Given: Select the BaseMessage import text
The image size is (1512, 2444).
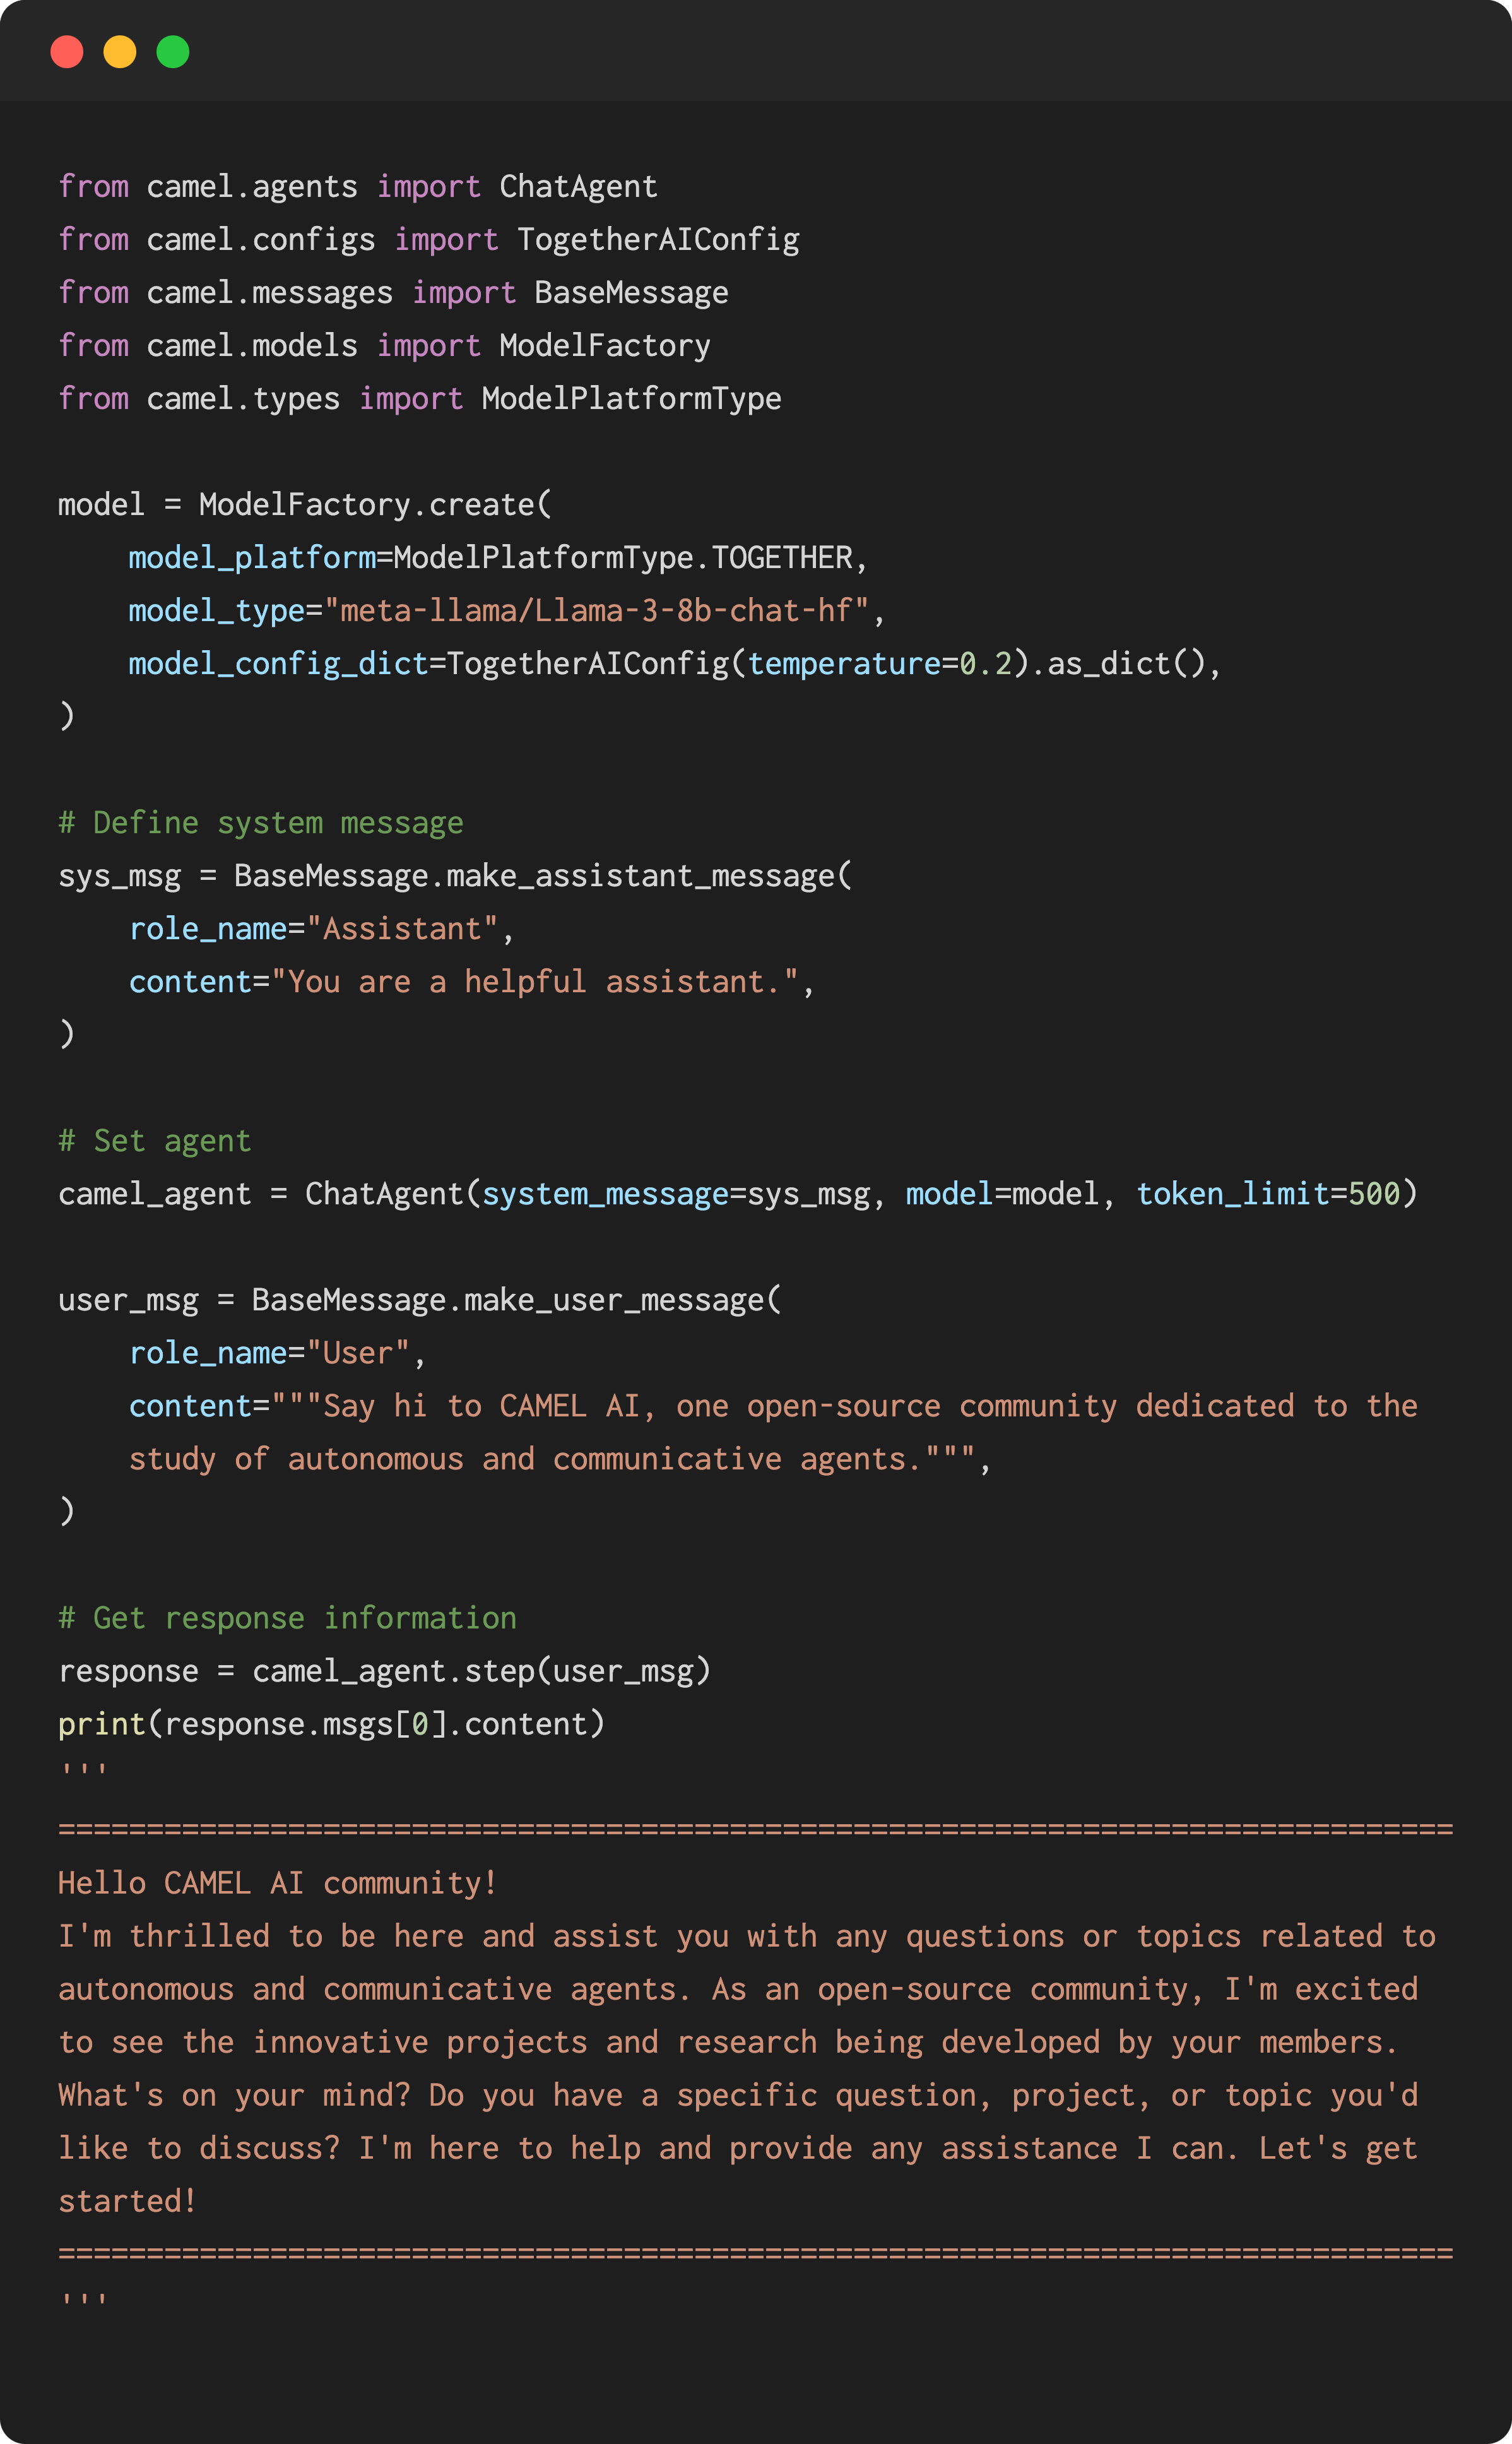Looking at the screenshot, I should 631,293.
